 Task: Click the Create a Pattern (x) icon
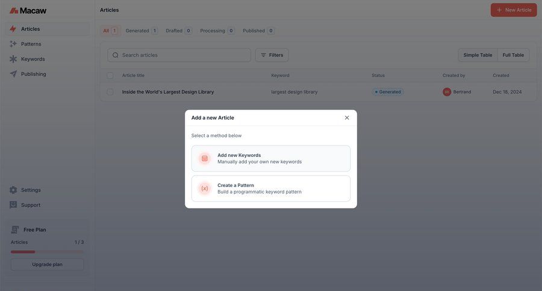pos(205,188)
